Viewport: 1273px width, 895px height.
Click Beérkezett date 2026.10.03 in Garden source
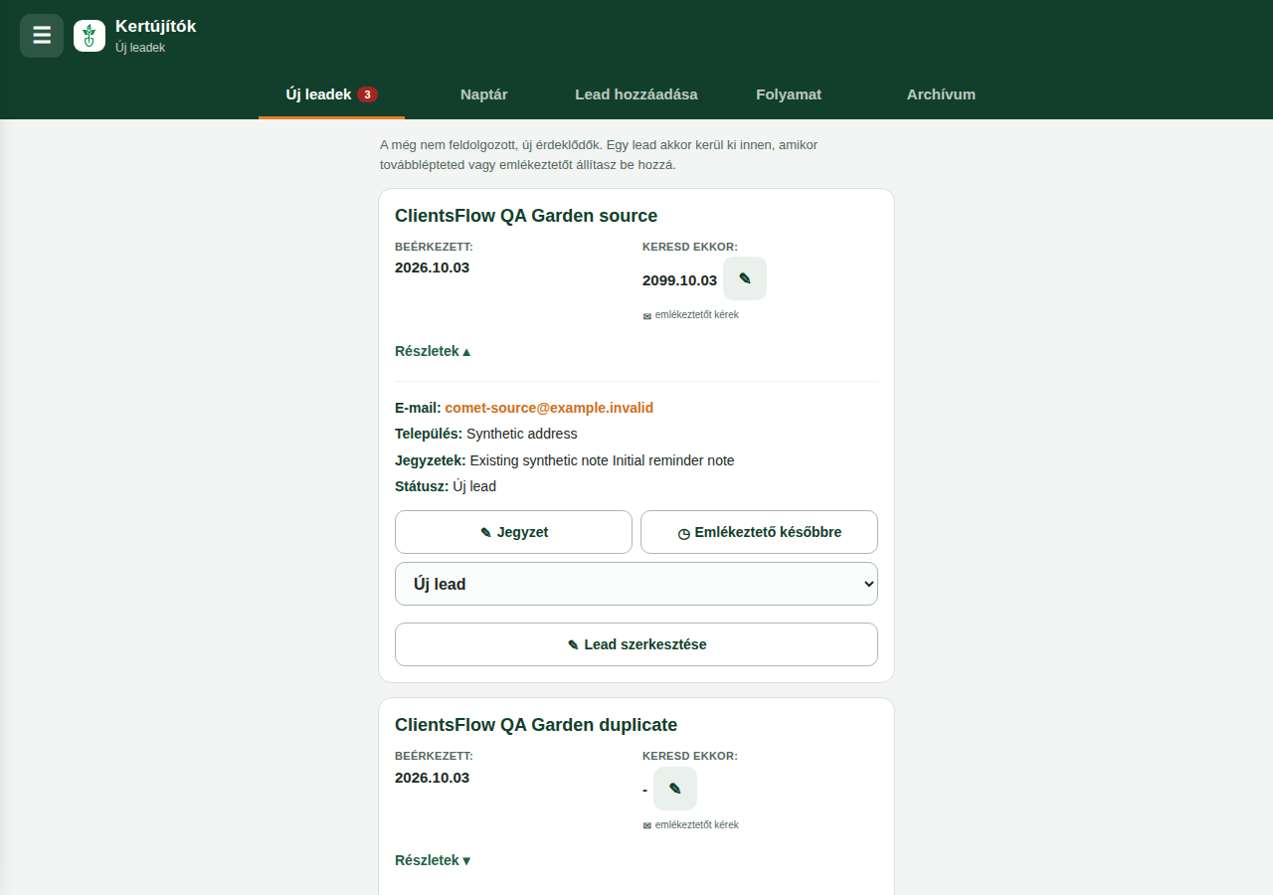click(x=432, y=268)
